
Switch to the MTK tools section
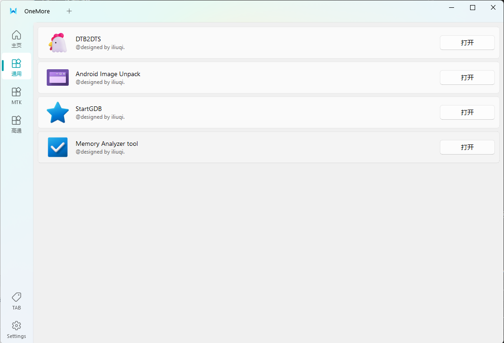point(16,95)
